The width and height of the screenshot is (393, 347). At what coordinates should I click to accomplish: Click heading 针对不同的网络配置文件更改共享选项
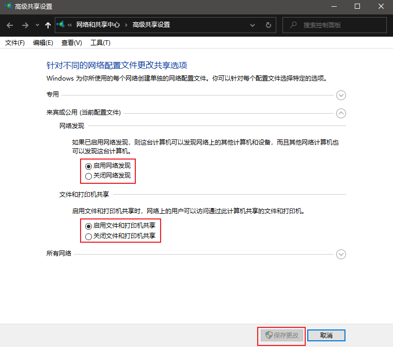pos(117,65)
